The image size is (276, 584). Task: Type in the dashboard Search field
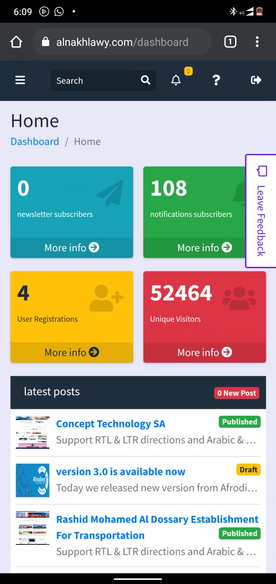coord(94,81)
